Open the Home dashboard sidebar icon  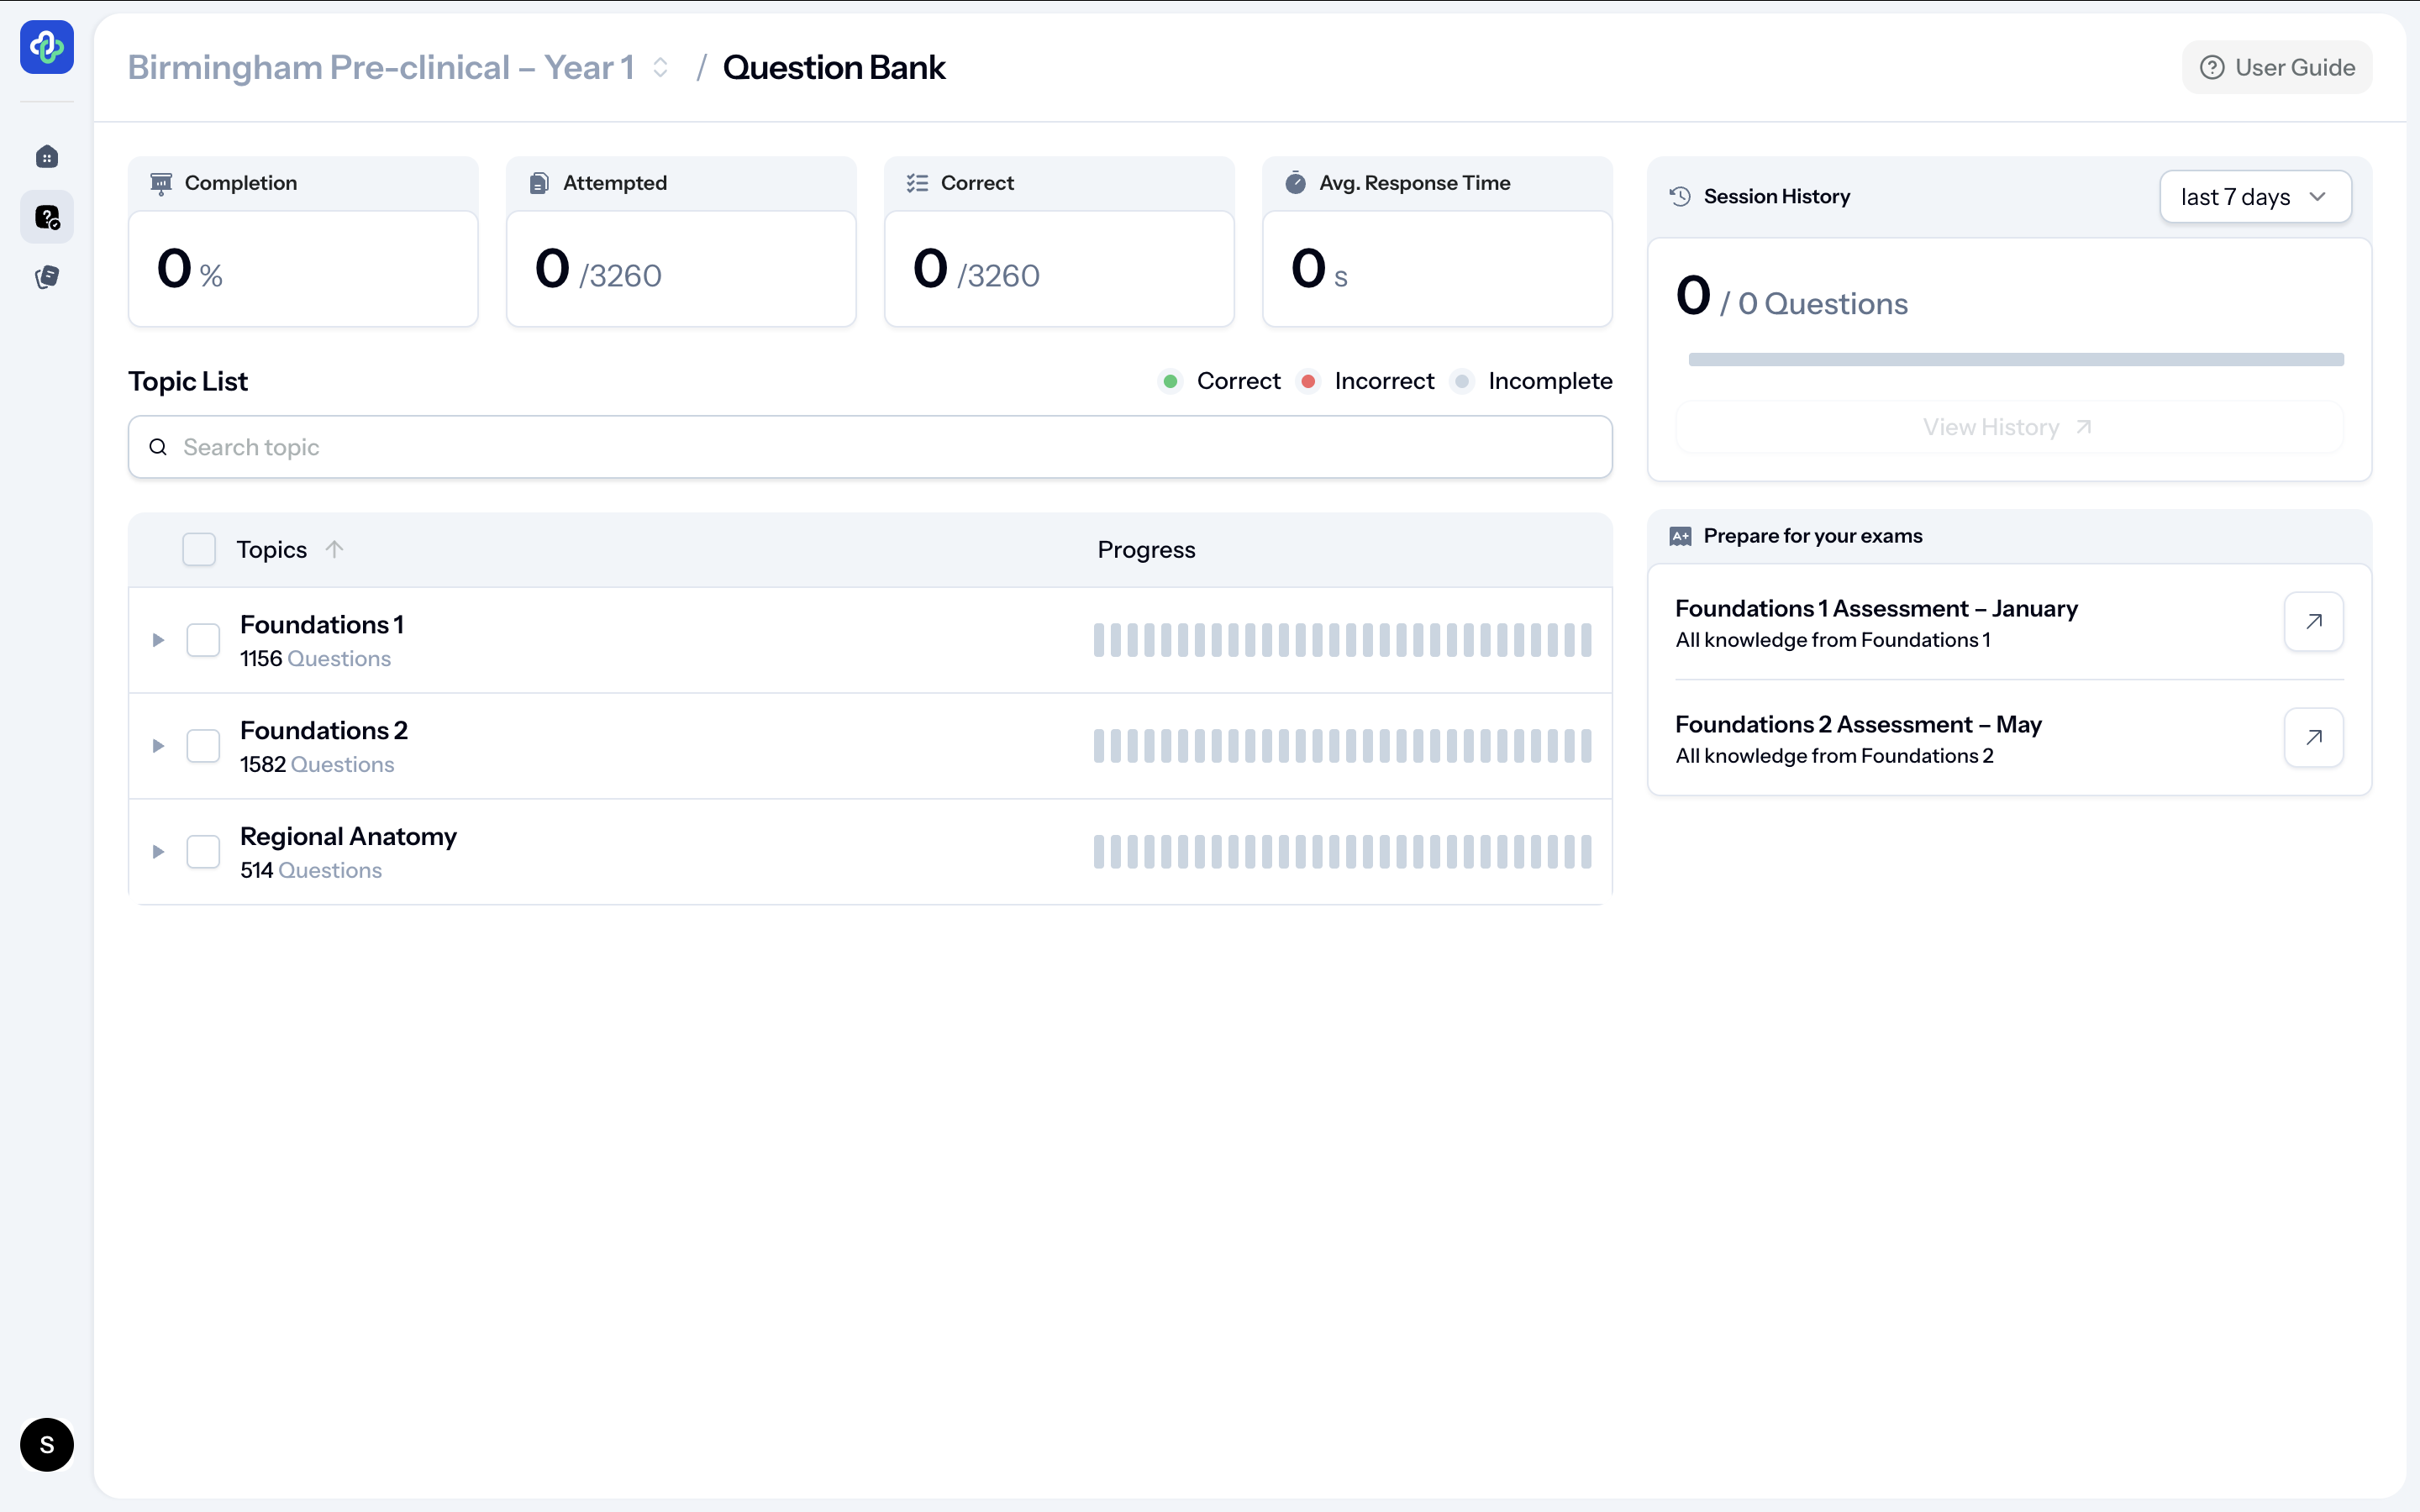pos(46,157)
